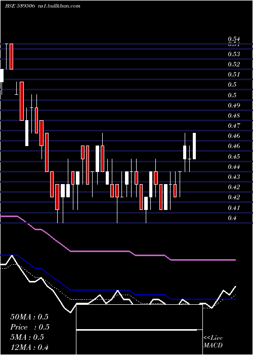This screenshot has width=253, height=355.
Task: Click the 0.51 price axis label
Action: point(234,75)
